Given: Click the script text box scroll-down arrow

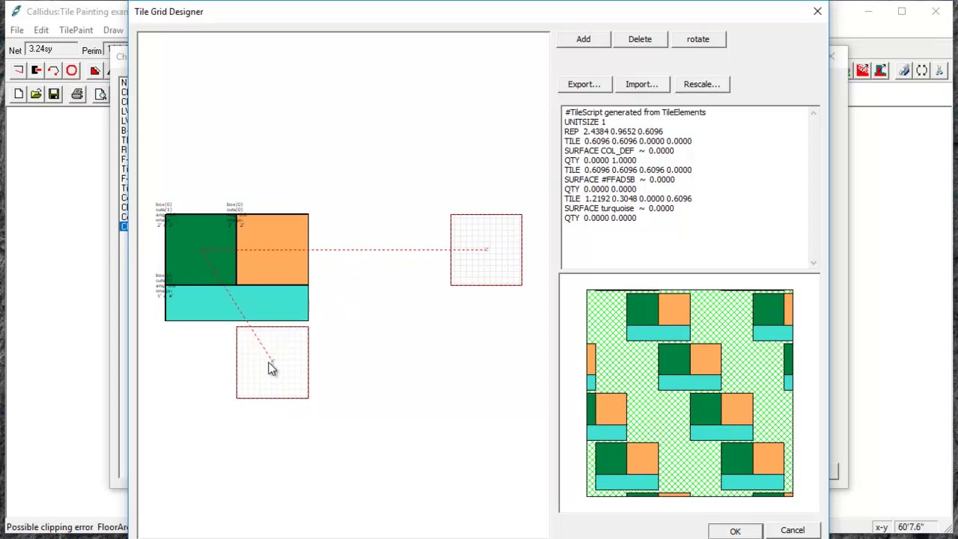Looking at the screenshot, I should [814, 263].
